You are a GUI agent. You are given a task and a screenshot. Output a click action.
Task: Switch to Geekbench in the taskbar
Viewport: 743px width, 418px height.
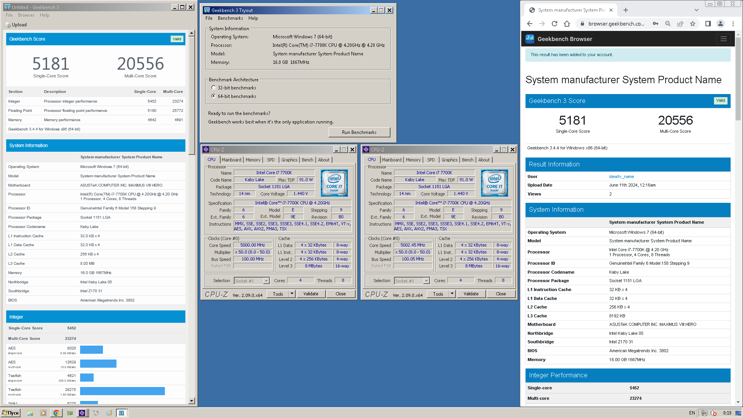(122, 413)
